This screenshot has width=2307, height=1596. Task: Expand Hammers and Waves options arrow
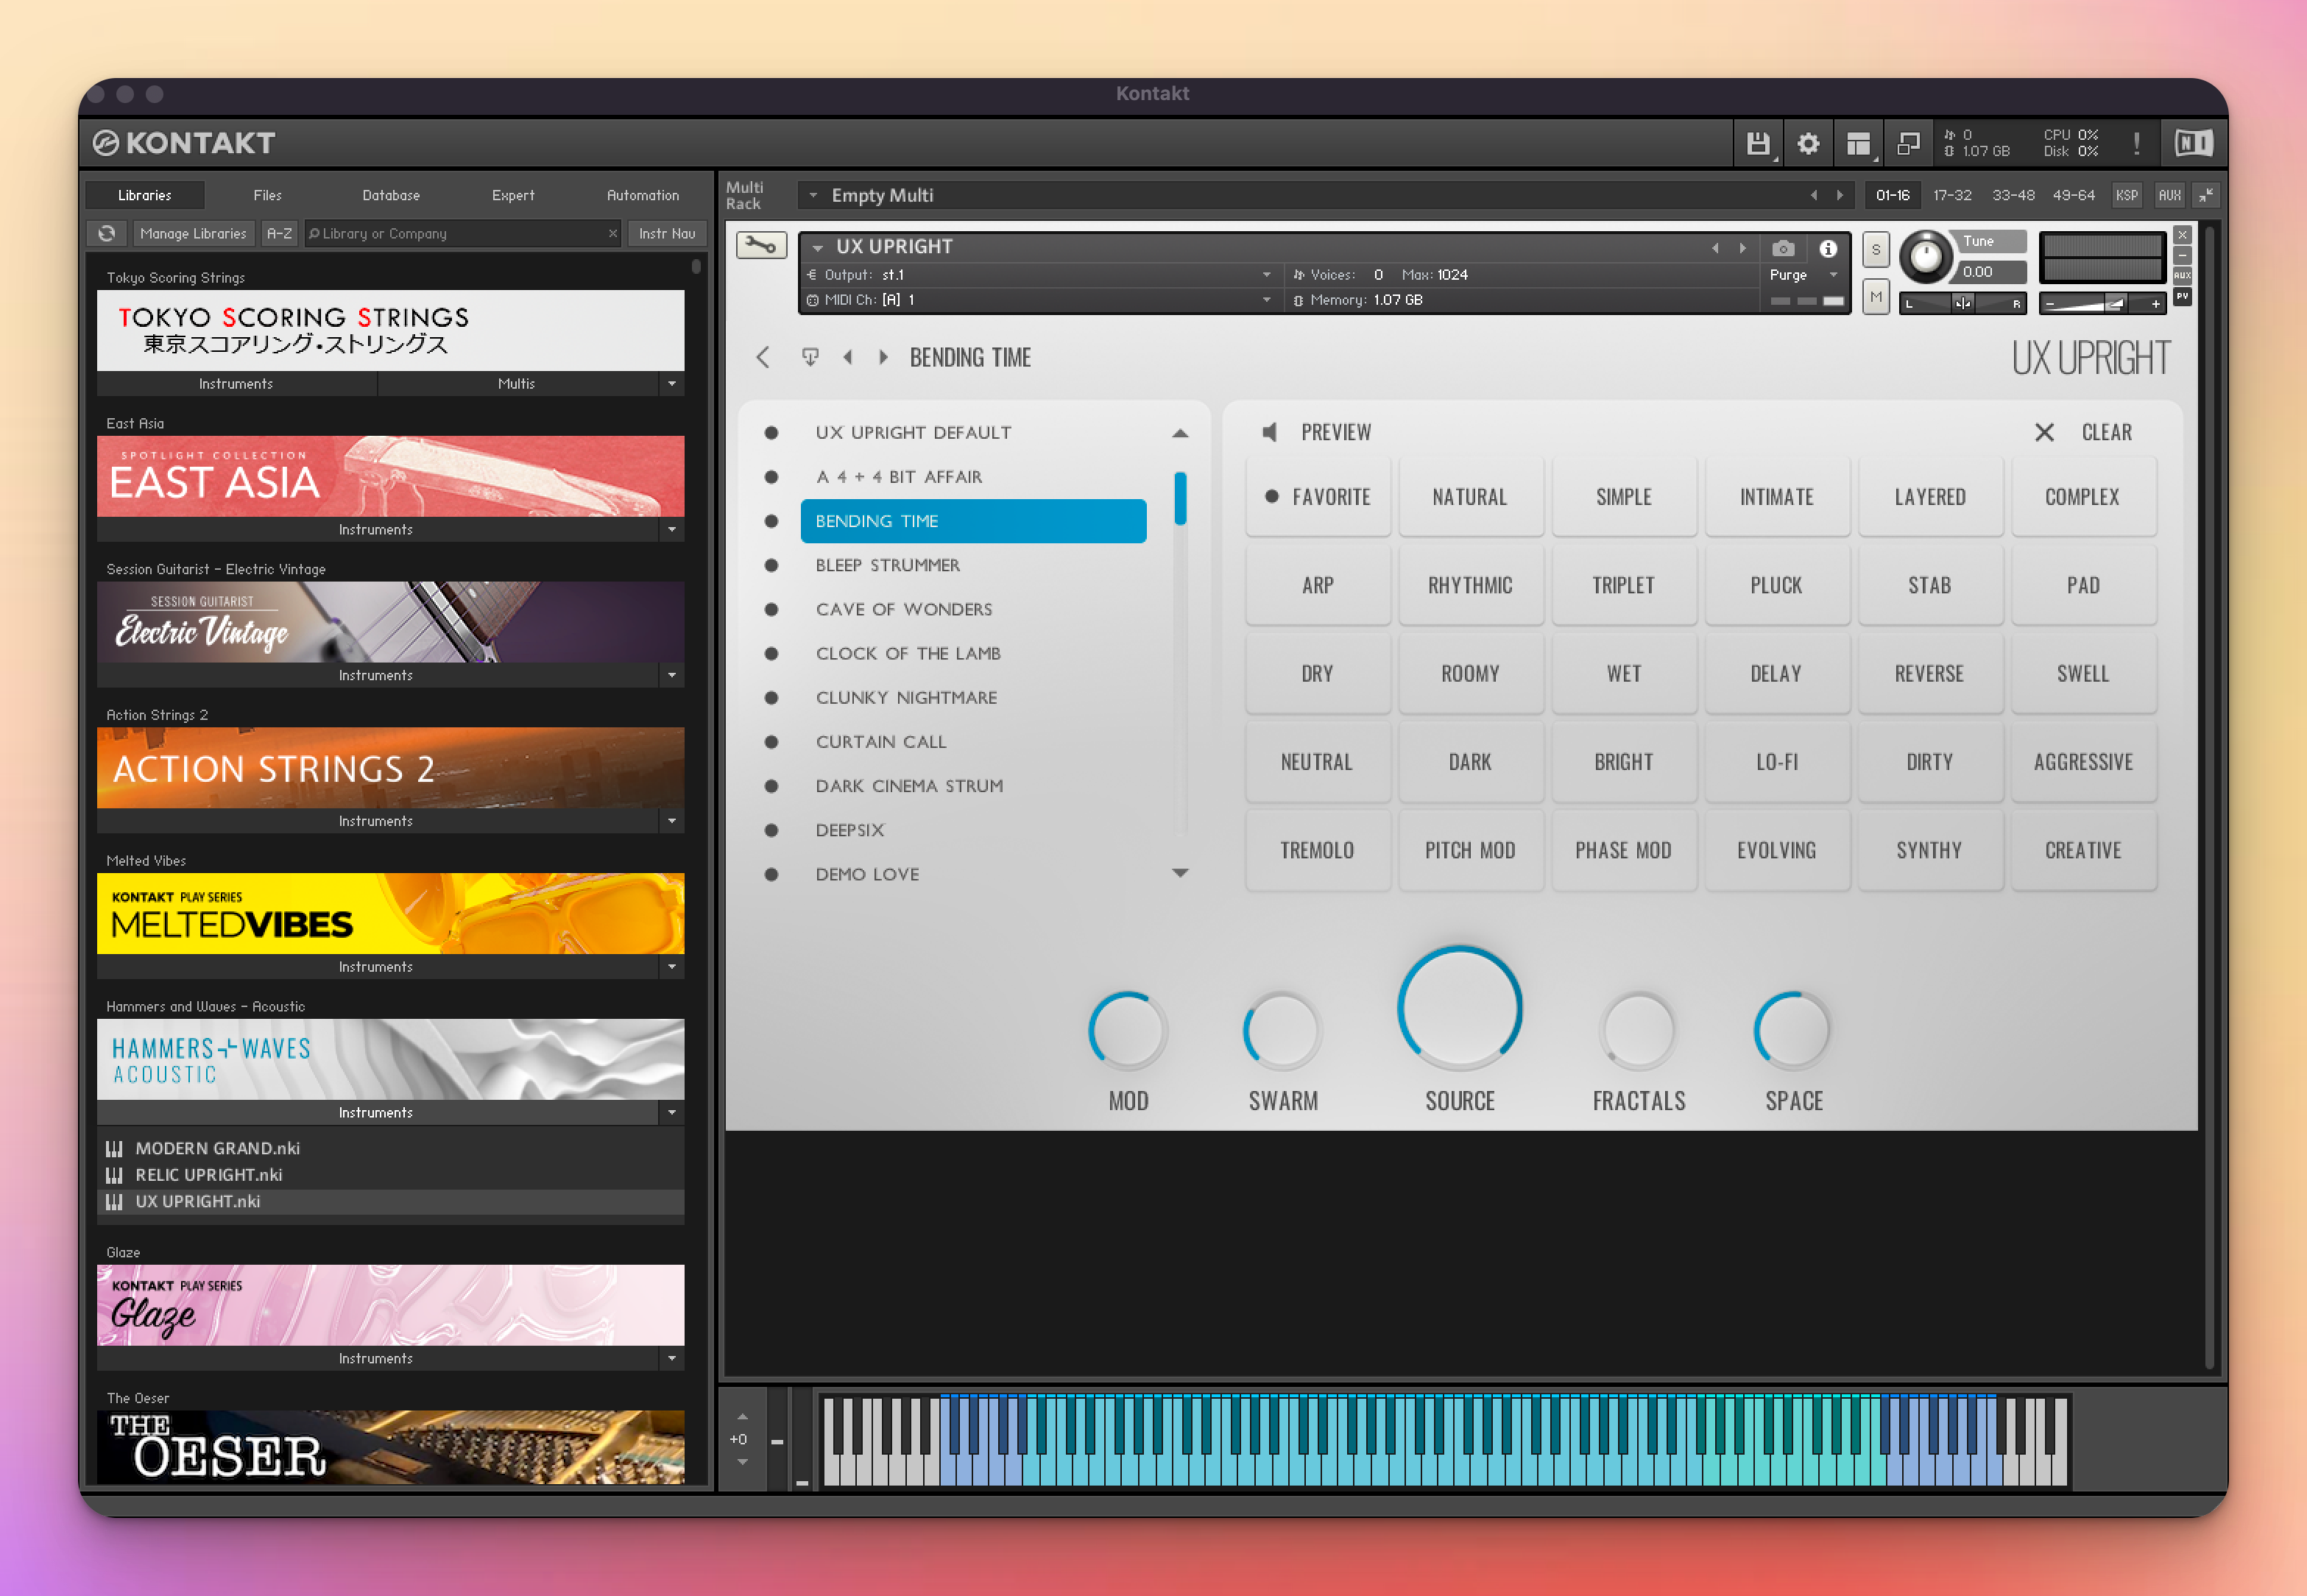pos(672,1112)
